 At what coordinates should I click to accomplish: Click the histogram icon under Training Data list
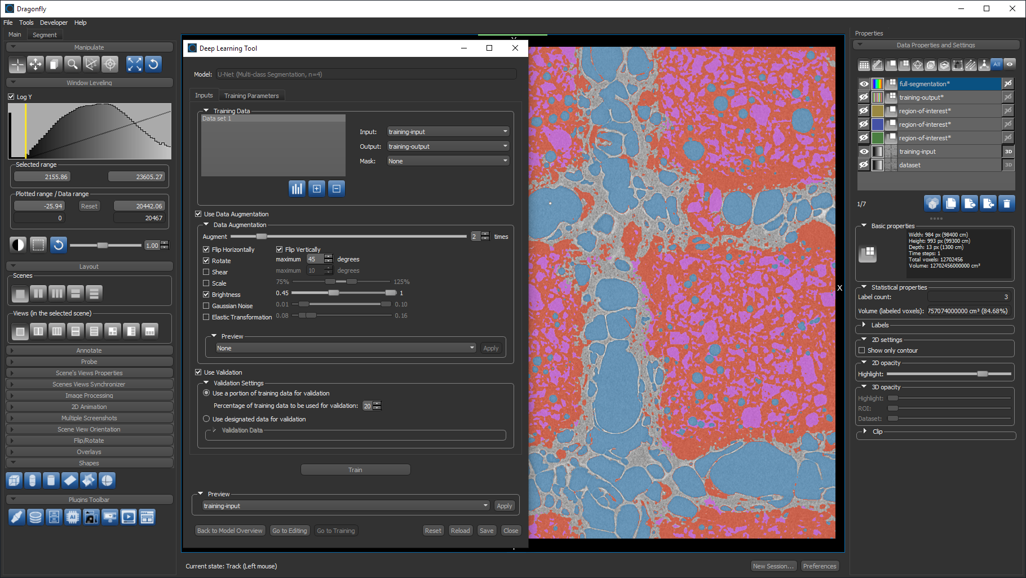[297, 189]
